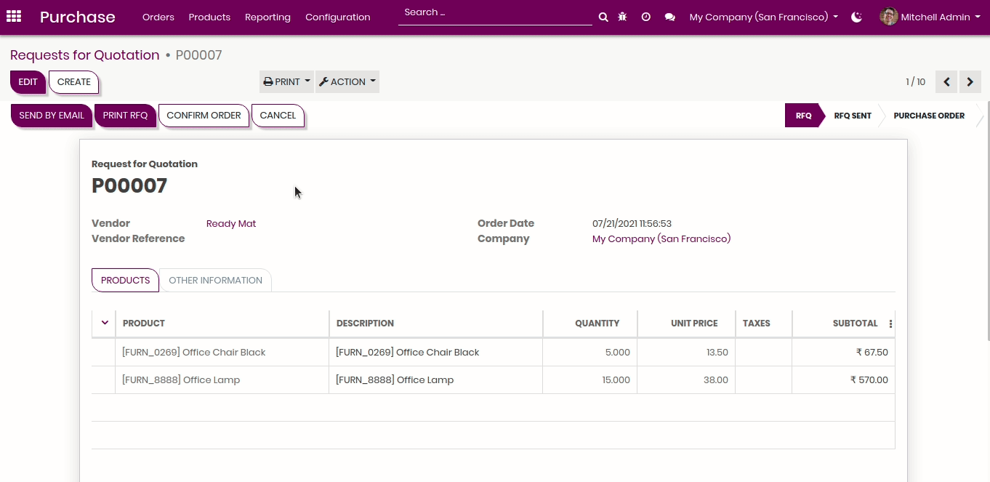Go to next record arrow
The width and height of the screenshot is (990, 482).
tap(970, 82)
